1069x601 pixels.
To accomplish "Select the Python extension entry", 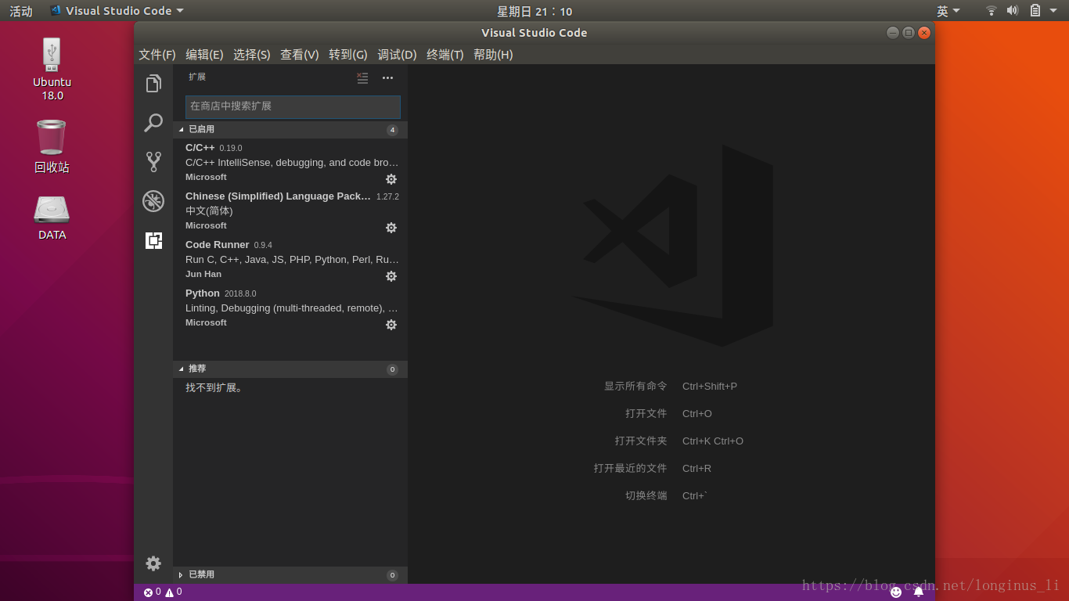I will coord(290,308).
